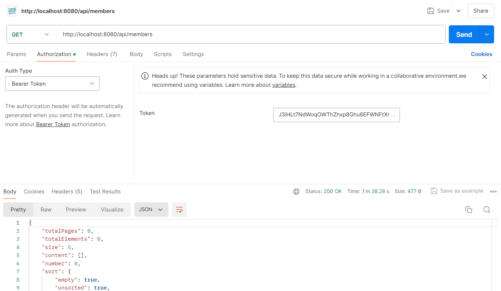This screenshot has height=291, width=501.
Task: Open the Cookies link at the right
Action: [x=481, y=54]
